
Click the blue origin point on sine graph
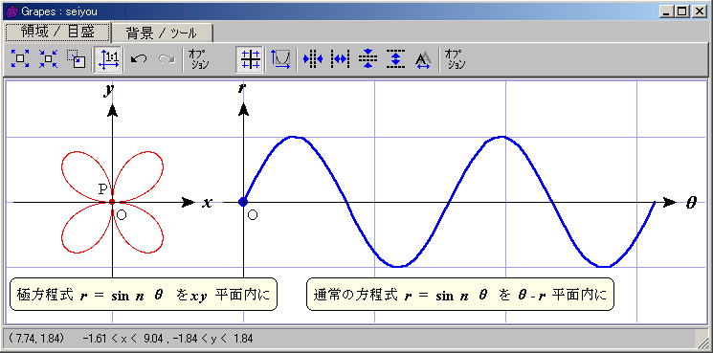(x=243, y=202)
